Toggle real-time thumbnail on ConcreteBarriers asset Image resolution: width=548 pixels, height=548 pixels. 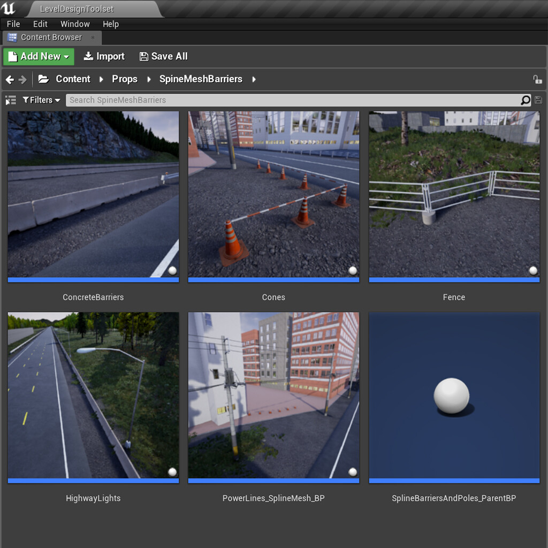click(x=172, y=271)
